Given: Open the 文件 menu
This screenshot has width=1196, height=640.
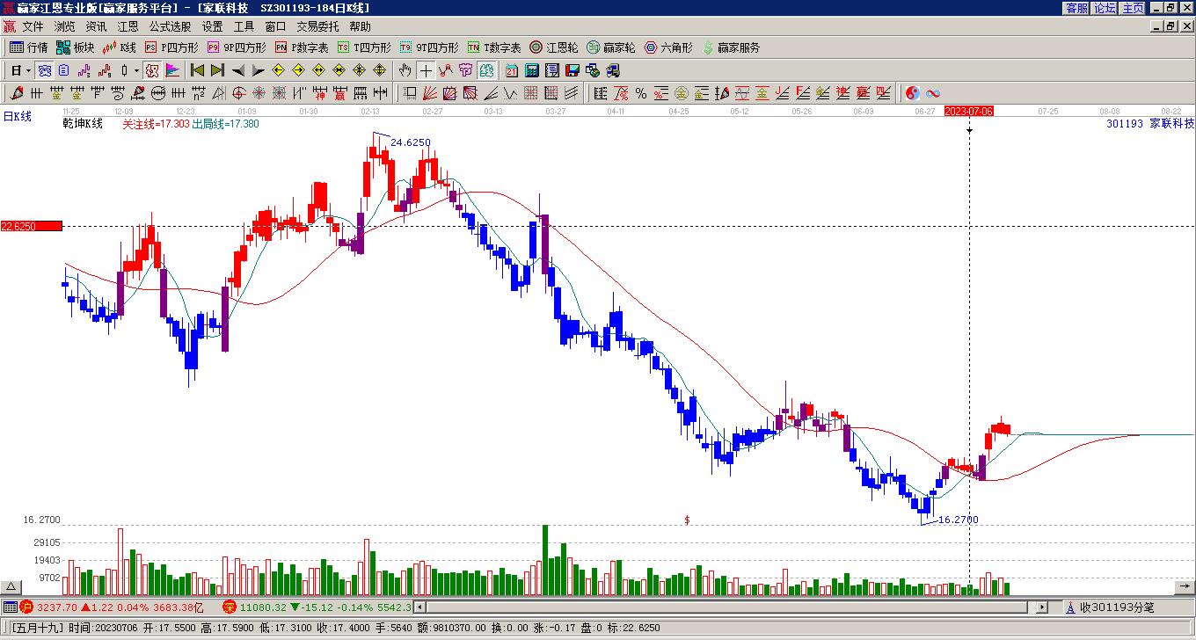Looking at the screenshot, I should (33, 27).
